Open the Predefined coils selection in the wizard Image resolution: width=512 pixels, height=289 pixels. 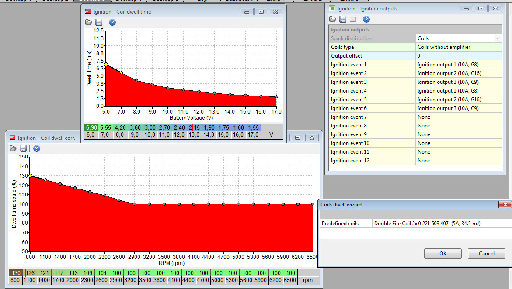(x=442, y=224)
